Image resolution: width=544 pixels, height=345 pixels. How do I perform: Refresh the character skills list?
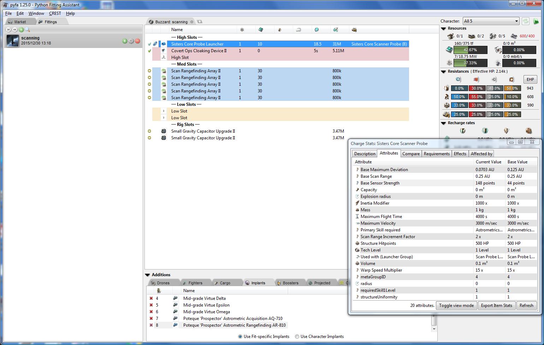pyautogui.click(x=526, y=21)
